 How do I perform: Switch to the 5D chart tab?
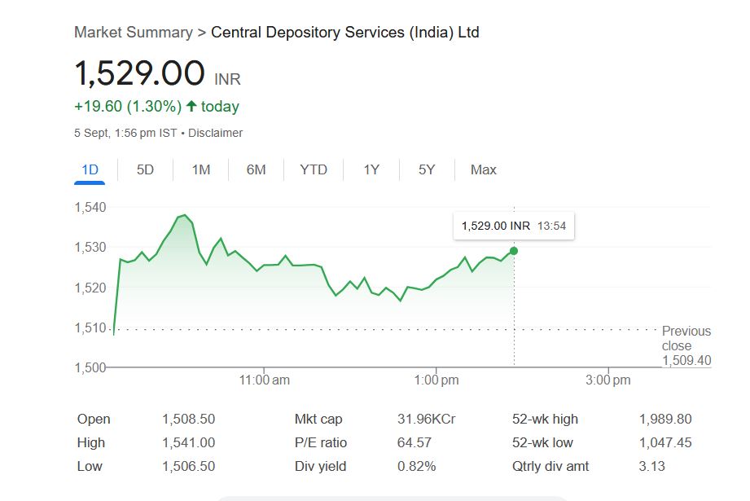[x=145, y=169]
